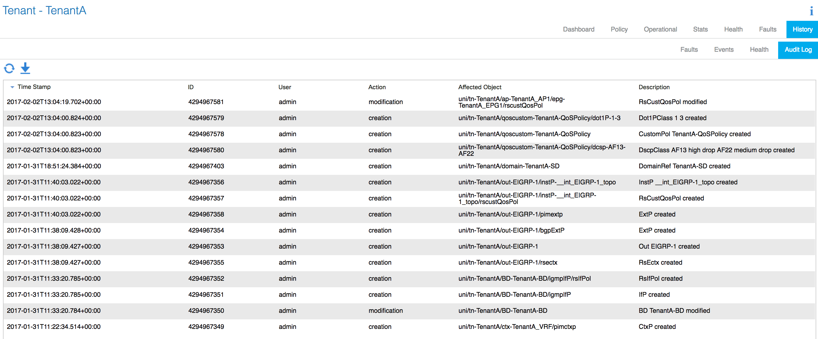The height and width of the screenshot is (339, 818).
Task: Select object uni/tn-TenantA/ctx-TenantA_VRF/pimctxp
Action: coord(517,327)
